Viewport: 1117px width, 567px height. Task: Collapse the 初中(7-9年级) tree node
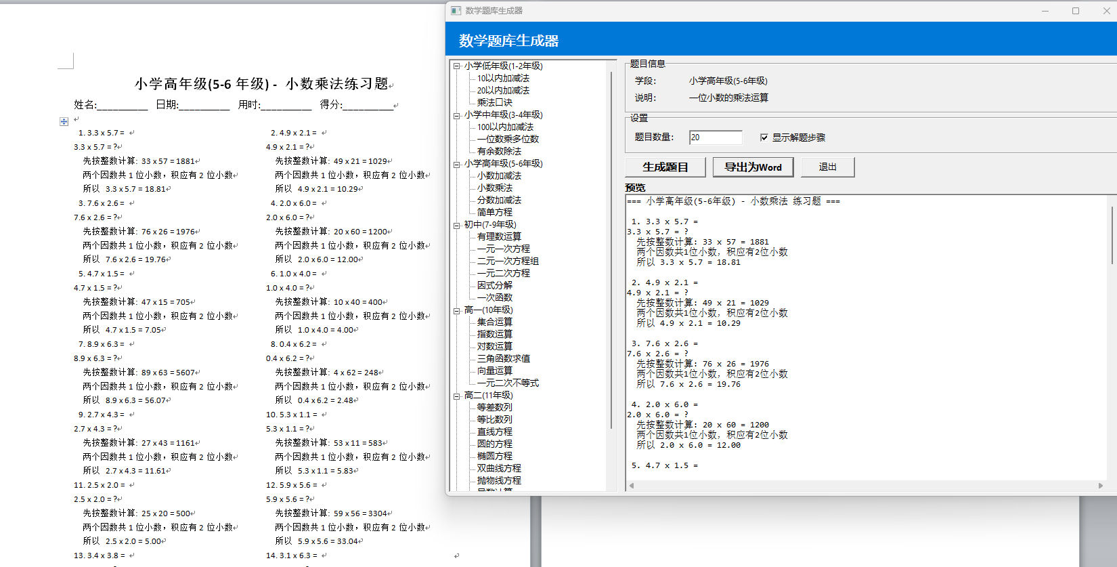coord(457,225)
